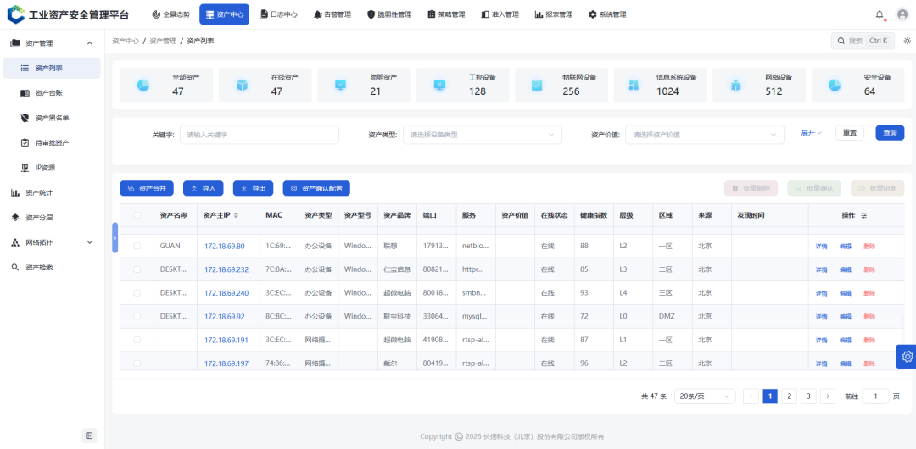Screen dimensions: 916x449
Task: Click the 全部资产 pie chart icon
Action: (x=143, y=86)
